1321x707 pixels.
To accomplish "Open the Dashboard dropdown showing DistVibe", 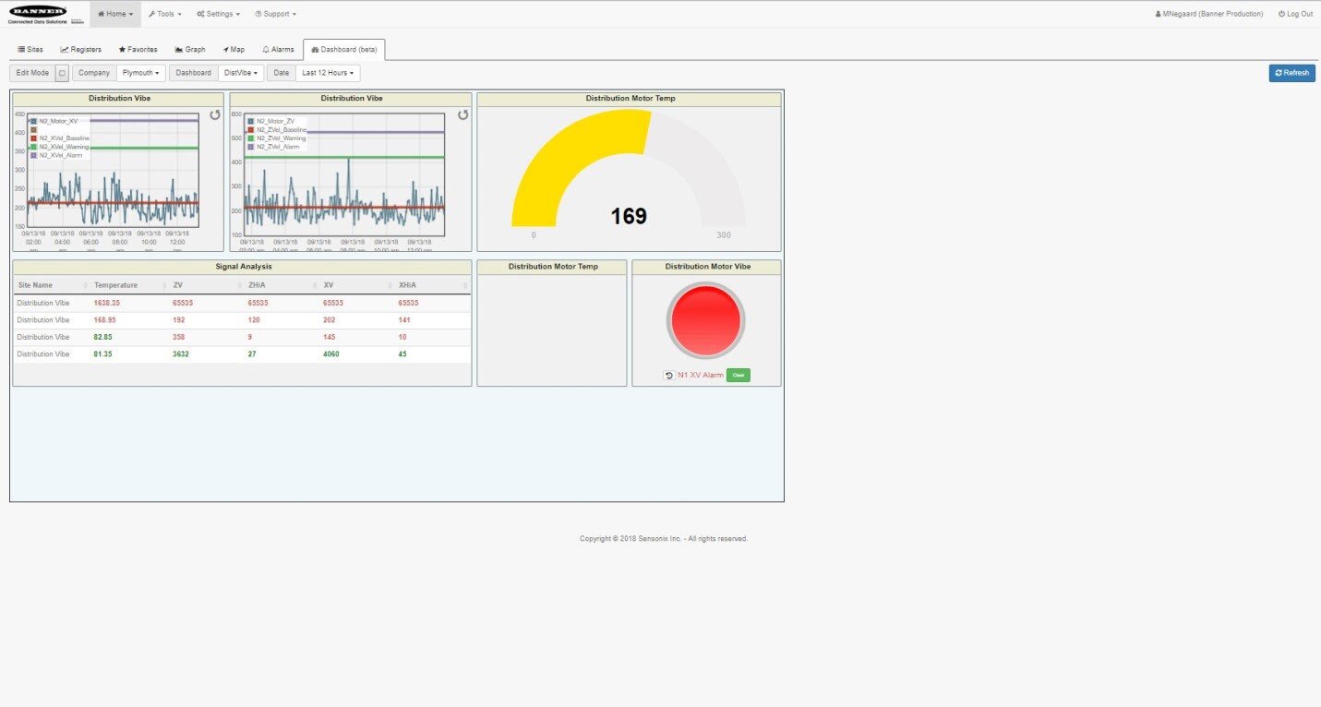I will pos(241,73).
